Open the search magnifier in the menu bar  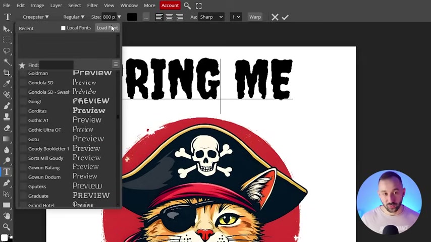(x=187, y=6)
